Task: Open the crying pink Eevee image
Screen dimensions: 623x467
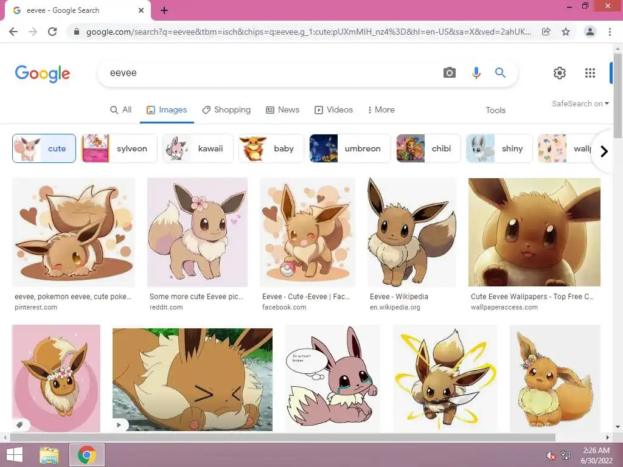Action: [333, 378]
